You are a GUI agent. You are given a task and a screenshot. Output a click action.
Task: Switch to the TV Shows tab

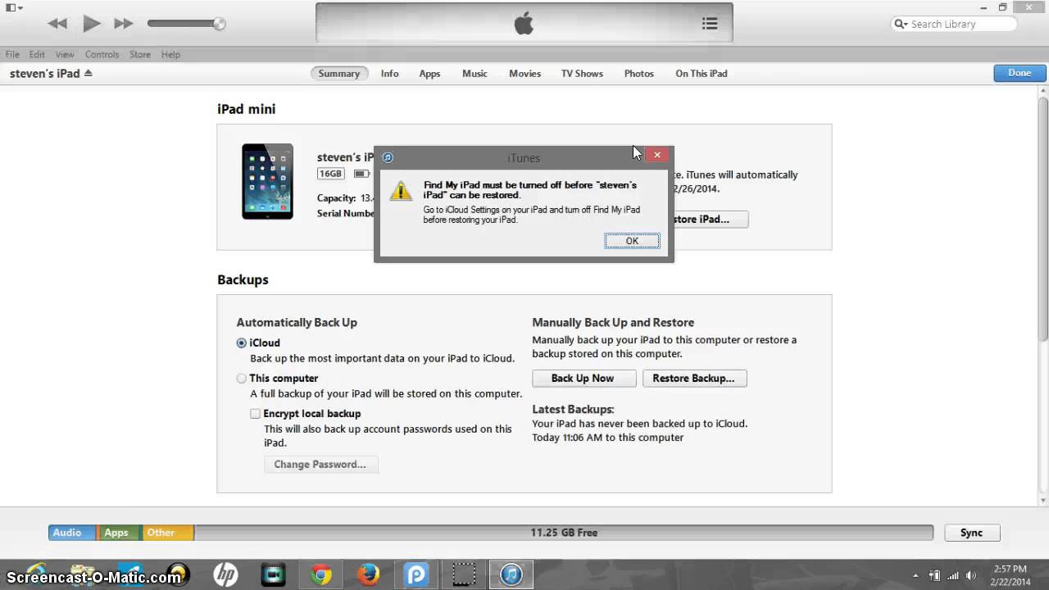point(582,73)
